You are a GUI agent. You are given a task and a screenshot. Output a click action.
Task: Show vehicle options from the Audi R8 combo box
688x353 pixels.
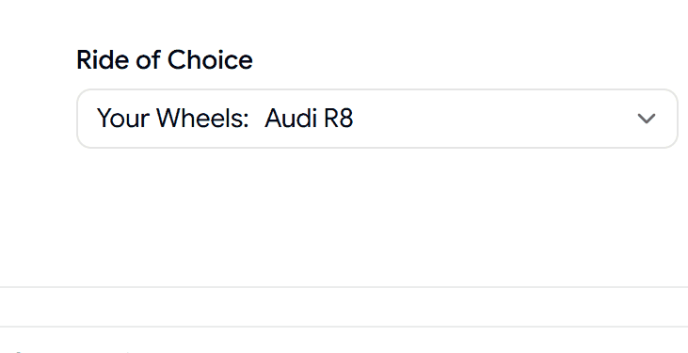click(x=377, y=119)
